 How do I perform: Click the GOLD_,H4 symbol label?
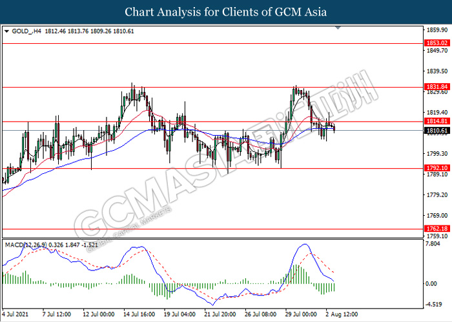coord(27,32)
